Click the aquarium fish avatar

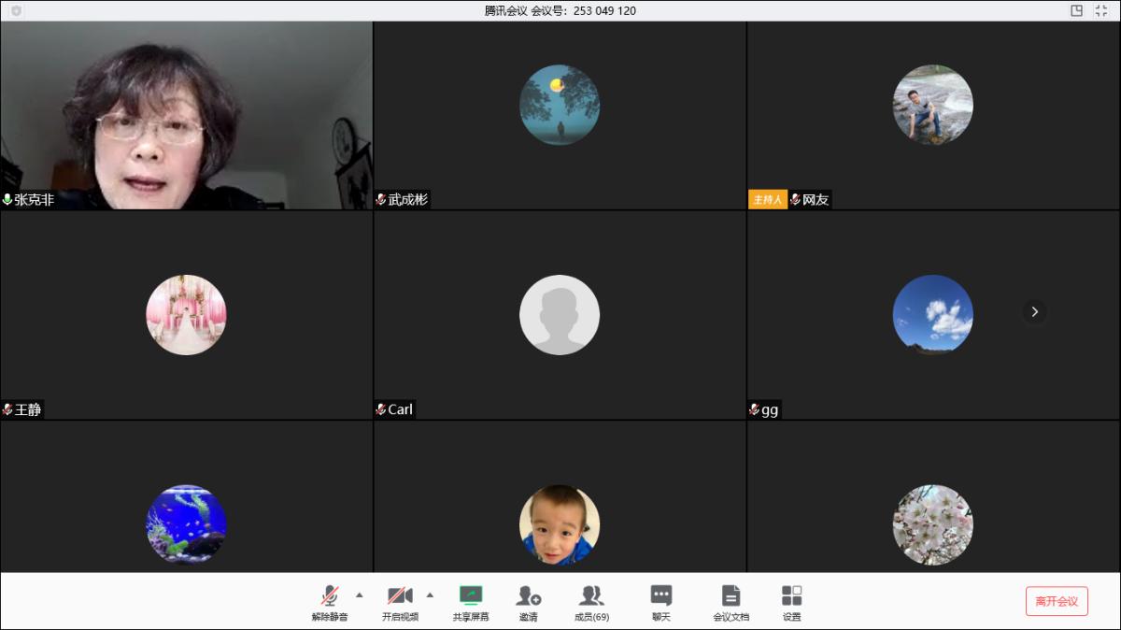[x=186, y=524]
